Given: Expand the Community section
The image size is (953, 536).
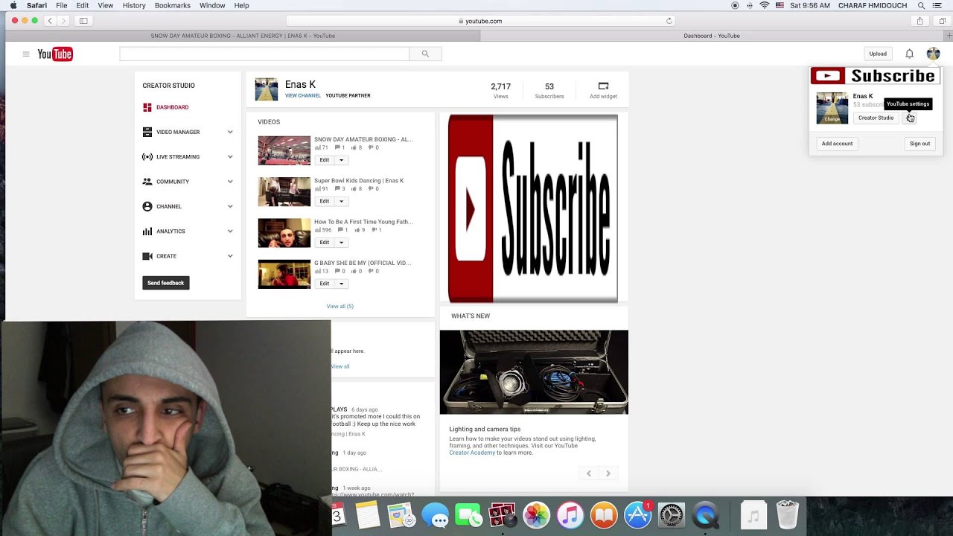Looking at the screenshot, I should tap(230, 182).
